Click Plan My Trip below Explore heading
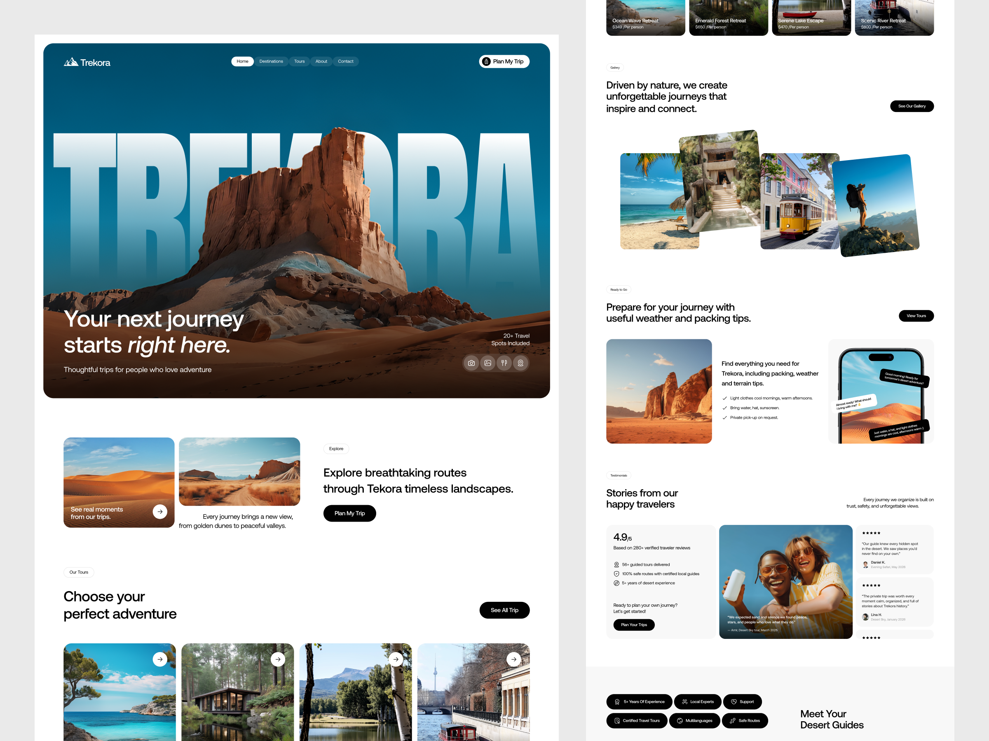989x741 pixels. 349,513
